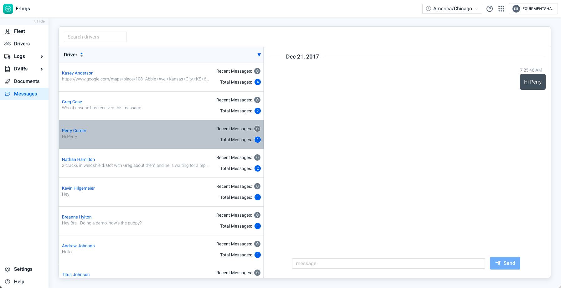Open the Settings page
Viewport: 561px width, 288px height.
[x=23, y=269]
